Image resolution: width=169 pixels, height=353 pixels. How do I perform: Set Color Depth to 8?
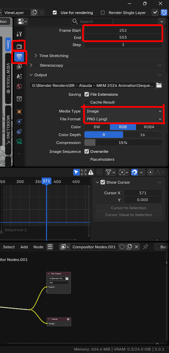(x=104, y=135)
